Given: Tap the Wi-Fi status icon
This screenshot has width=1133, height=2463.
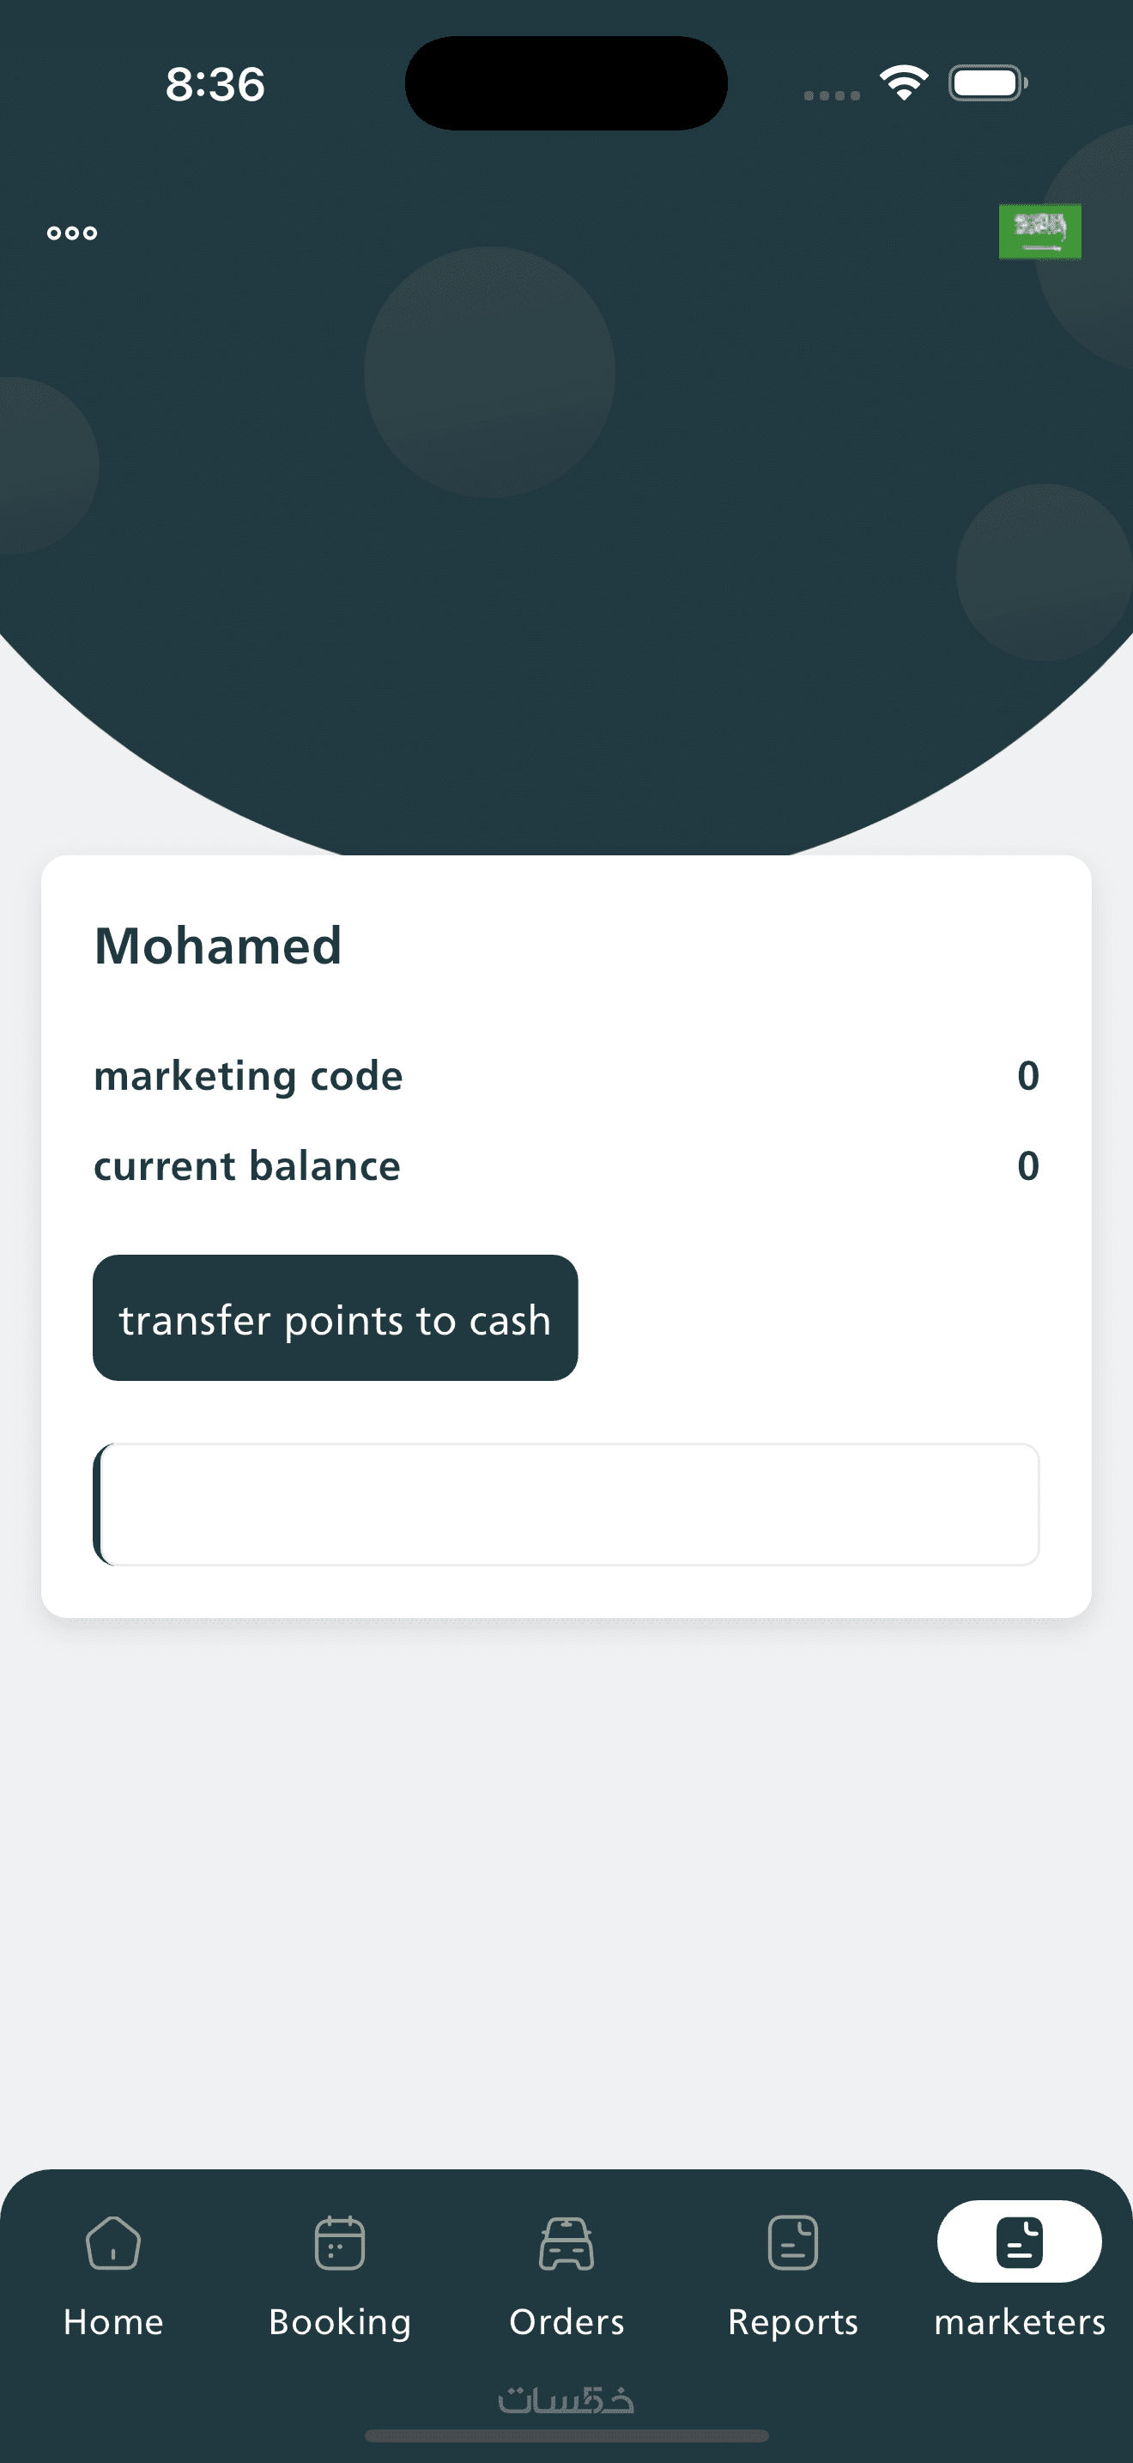Looking at the screenshot, I should [904, 82].
